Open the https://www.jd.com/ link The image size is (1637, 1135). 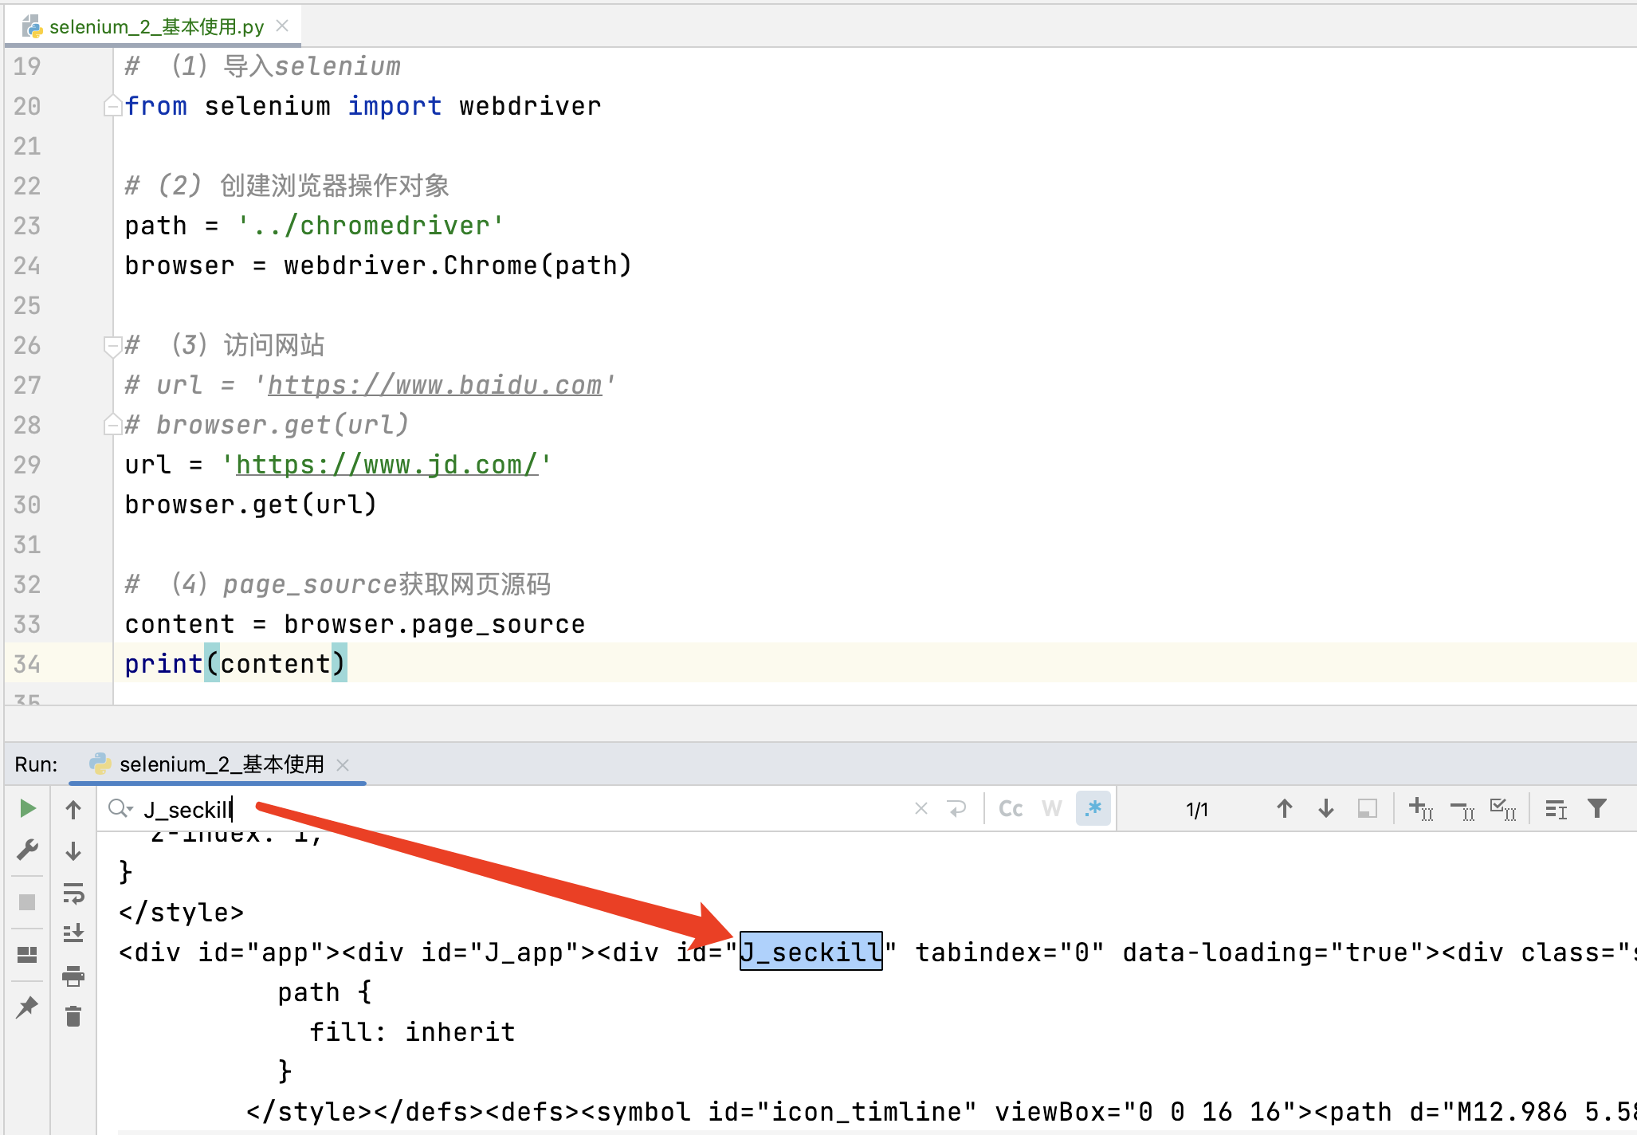(387, 465)
